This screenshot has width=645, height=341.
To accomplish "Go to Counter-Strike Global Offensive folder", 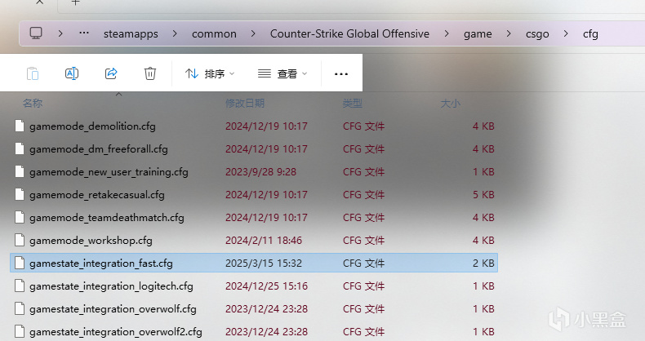I will click(349, 33).
